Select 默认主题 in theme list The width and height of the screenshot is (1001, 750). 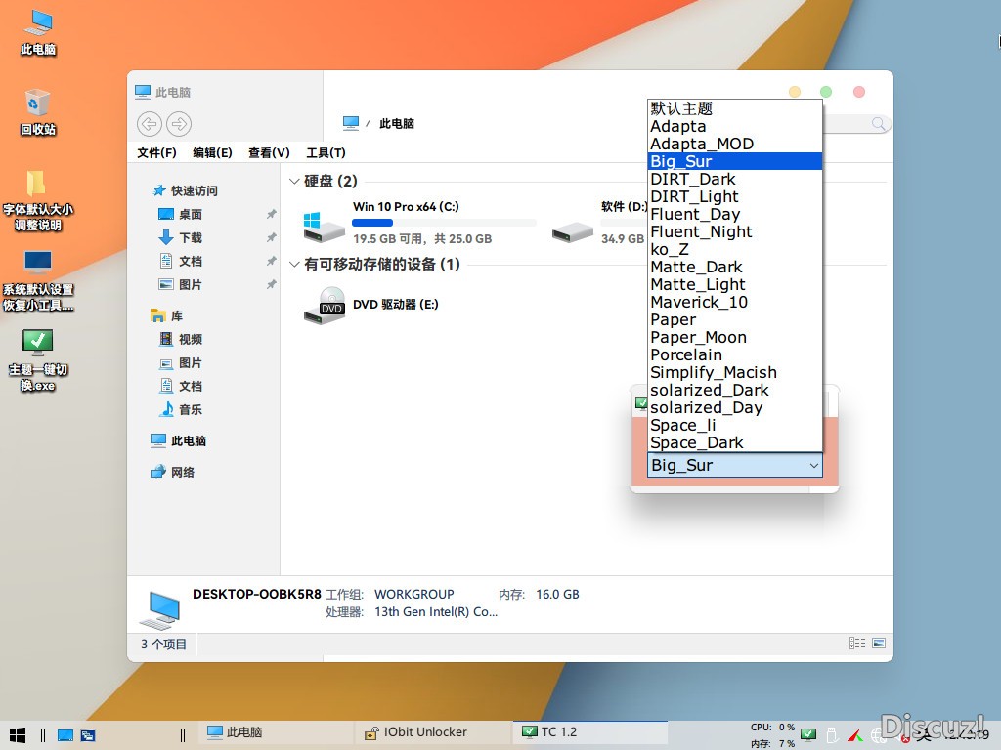735,108
